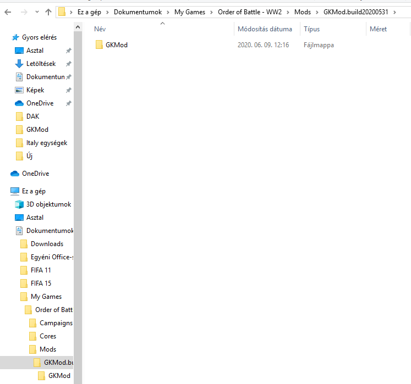Screen dimensions: 411x384
Task: Click the Up one level arrow
Action: (48, 12)
